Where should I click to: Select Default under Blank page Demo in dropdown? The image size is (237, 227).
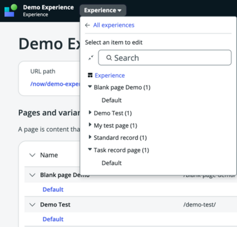pyautogui.click(x=112, y=100)
